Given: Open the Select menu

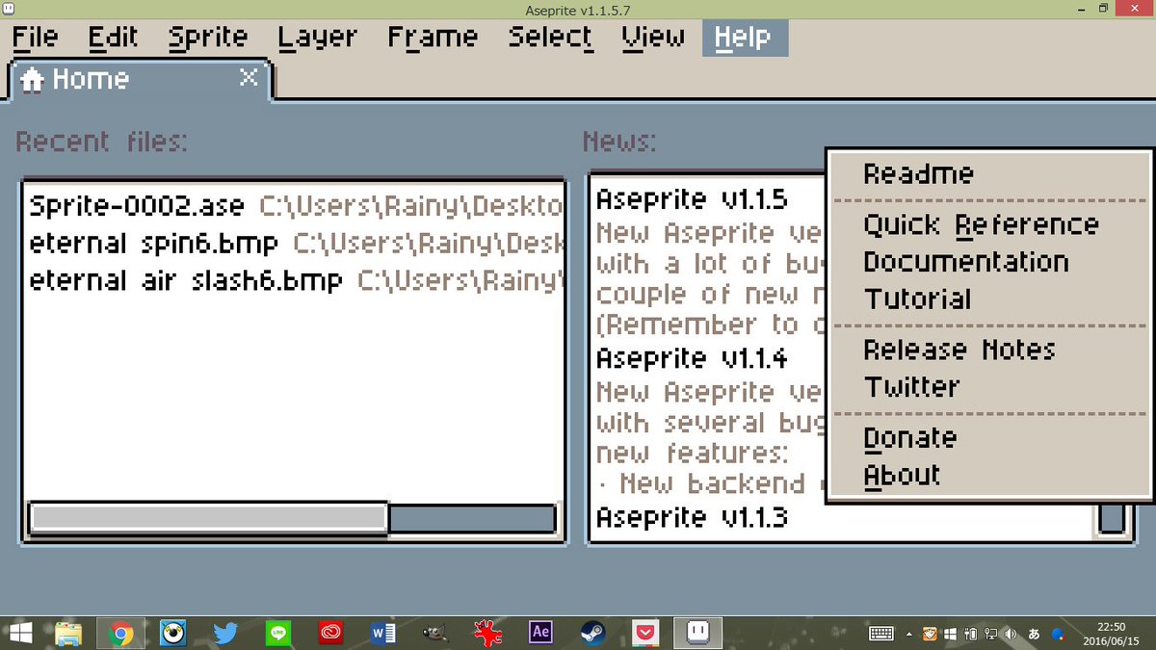Looking at the screenshot, I should [550, 38].
